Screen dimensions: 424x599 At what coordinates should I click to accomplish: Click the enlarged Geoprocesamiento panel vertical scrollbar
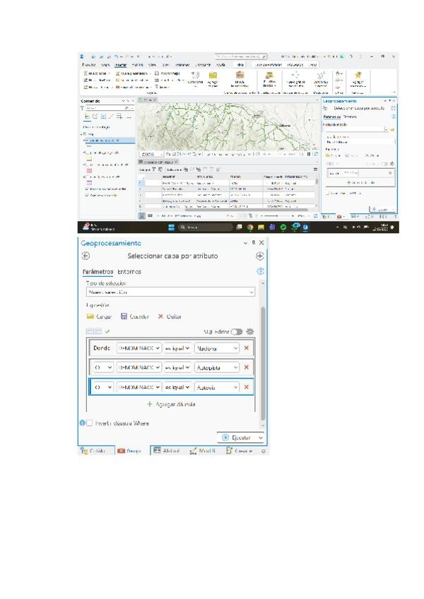pos(263,363)
